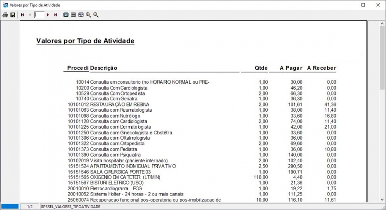Click Visita hospitalar (paciente internado) description
Screen dimensions: 386x210
pos(129,161)
